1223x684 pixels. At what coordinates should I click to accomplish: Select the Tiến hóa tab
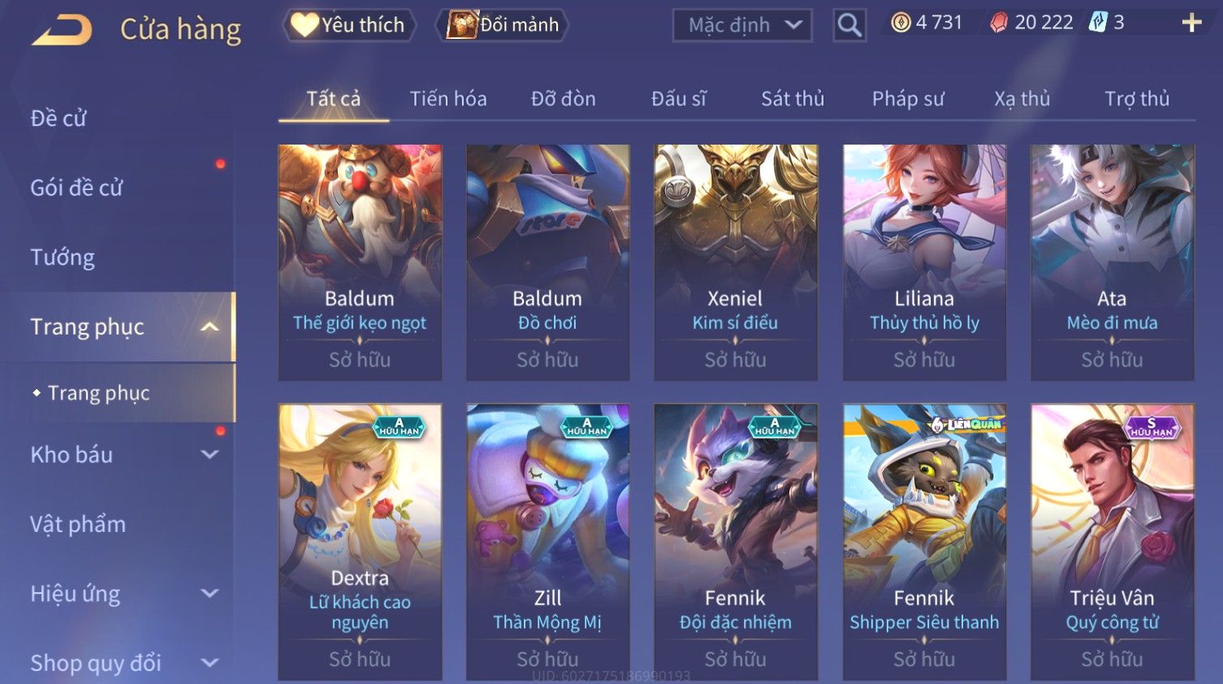coord(448,99)
